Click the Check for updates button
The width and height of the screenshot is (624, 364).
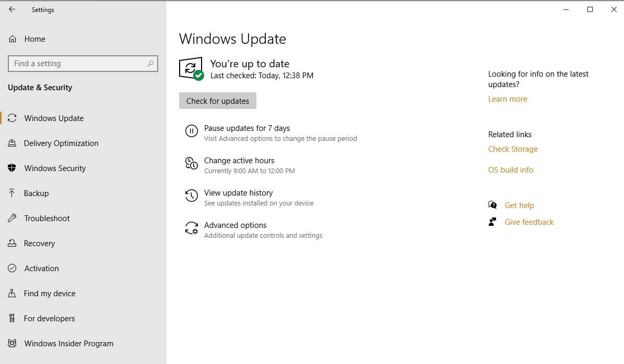(218, 101)
